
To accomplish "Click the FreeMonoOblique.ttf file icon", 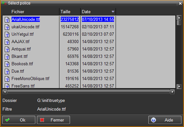I will 7,79.
